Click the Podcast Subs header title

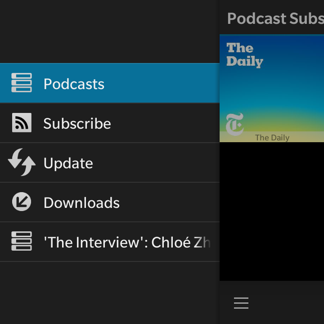275,18
